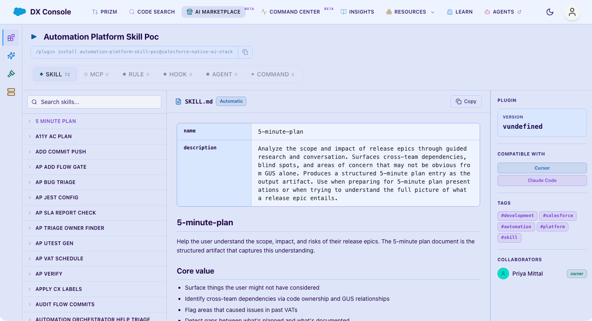Switch to the RULE tab
Image resolution: width=592 pixels, height=321 pixels.
pyautogui.click(x=136, y=74)
